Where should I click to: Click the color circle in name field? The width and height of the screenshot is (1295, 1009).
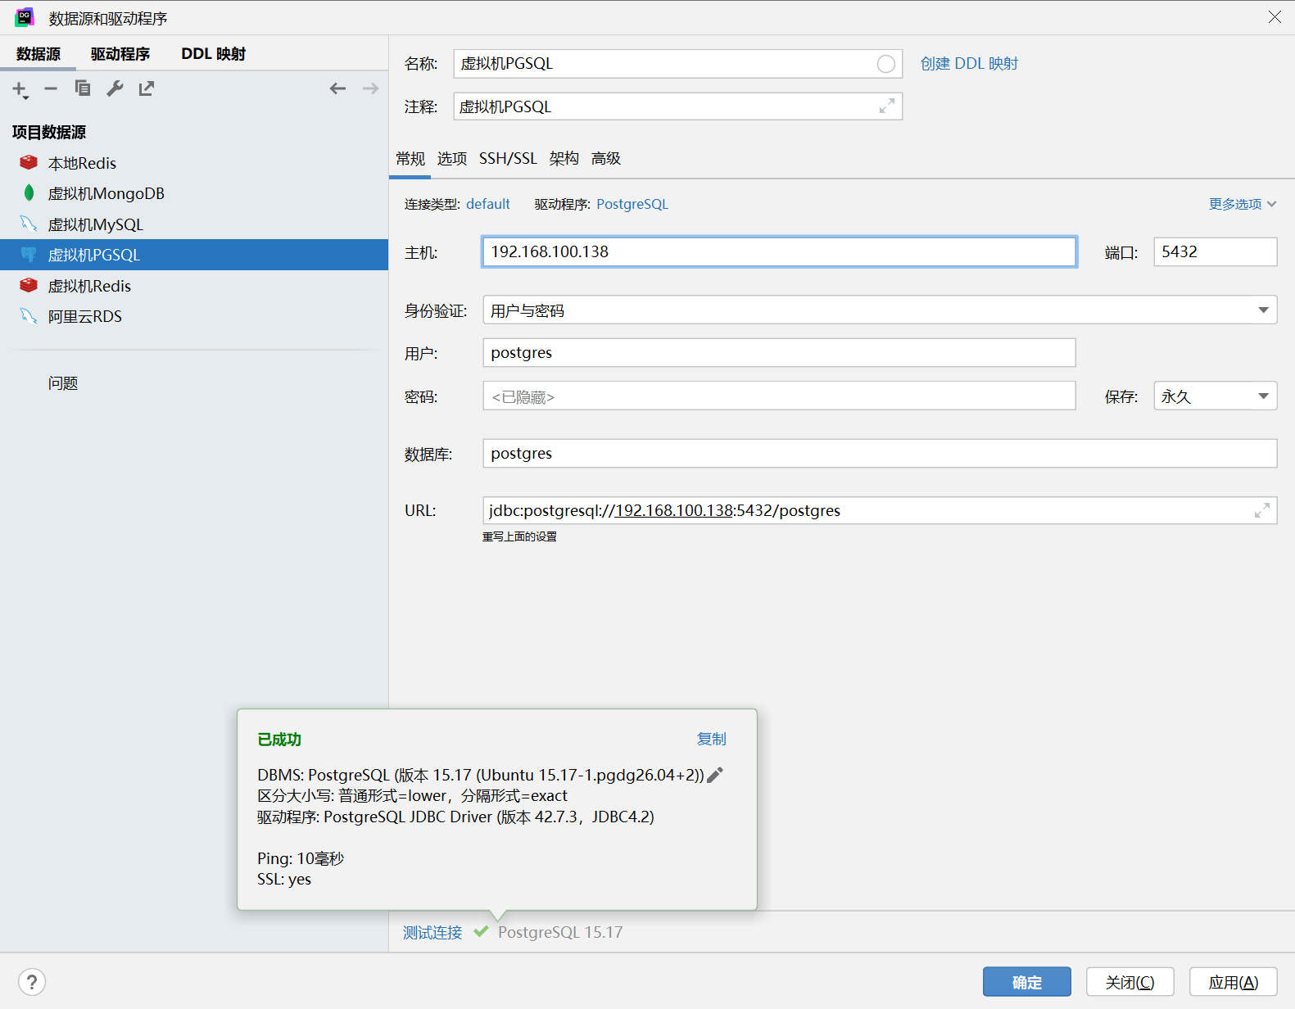885,64
